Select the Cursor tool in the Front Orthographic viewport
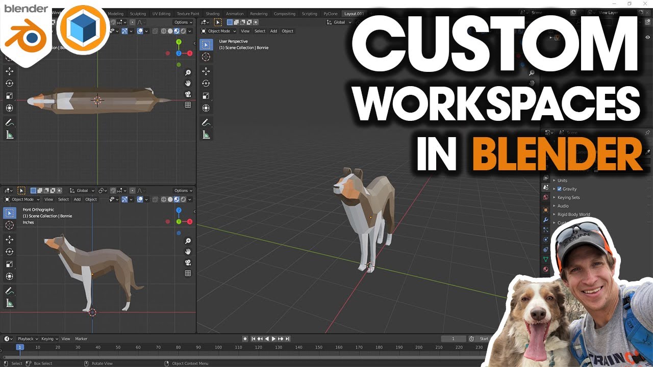The image size is (653, 367). 10,225
